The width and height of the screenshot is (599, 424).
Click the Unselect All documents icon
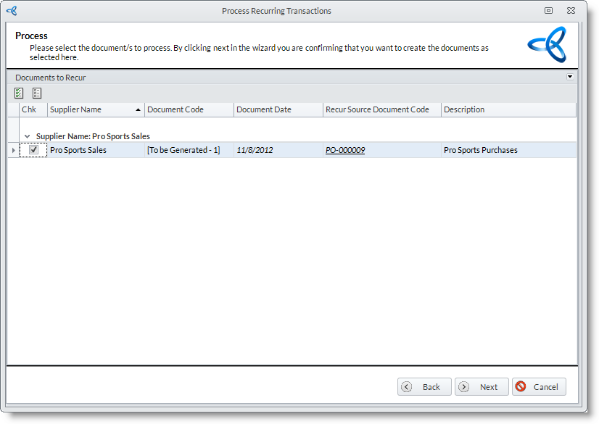tap(37, 93)
